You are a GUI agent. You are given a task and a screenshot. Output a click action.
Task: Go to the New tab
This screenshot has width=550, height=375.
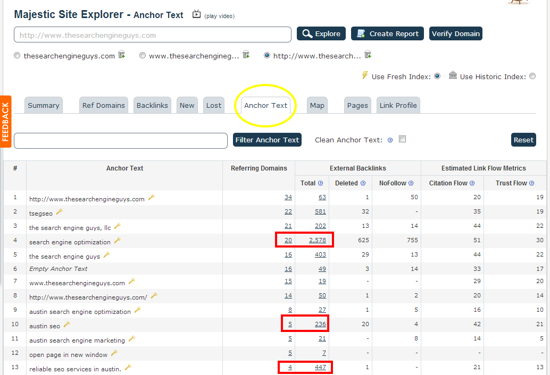pos(187,105)
